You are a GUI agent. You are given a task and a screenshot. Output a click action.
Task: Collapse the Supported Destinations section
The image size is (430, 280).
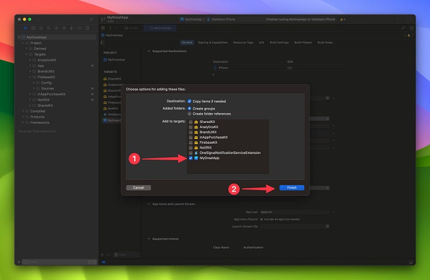coord(149,51)
